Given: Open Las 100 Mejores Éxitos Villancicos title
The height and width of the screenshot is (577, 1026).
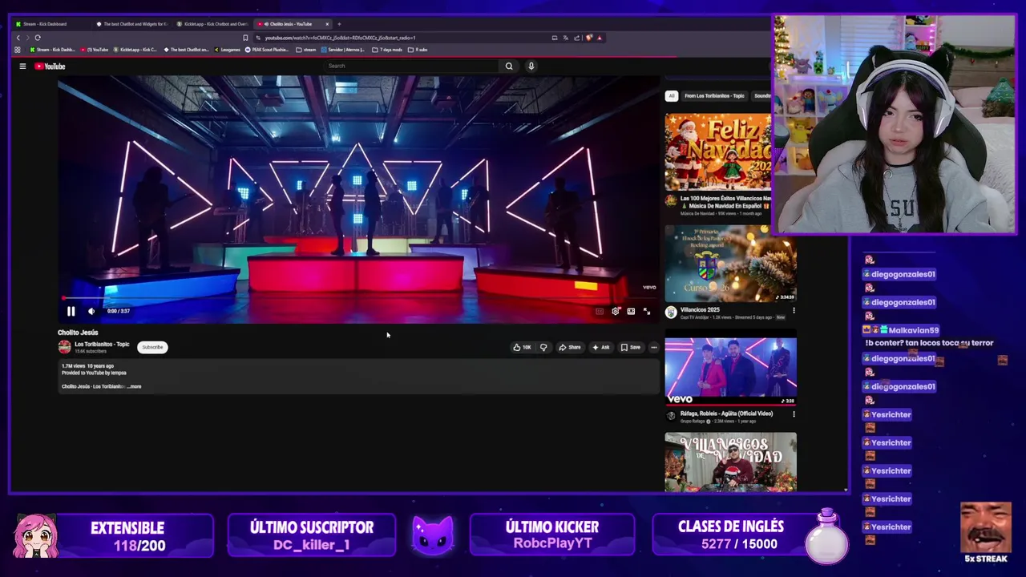Looking at the screenshot, I should (x=725, y=202).
